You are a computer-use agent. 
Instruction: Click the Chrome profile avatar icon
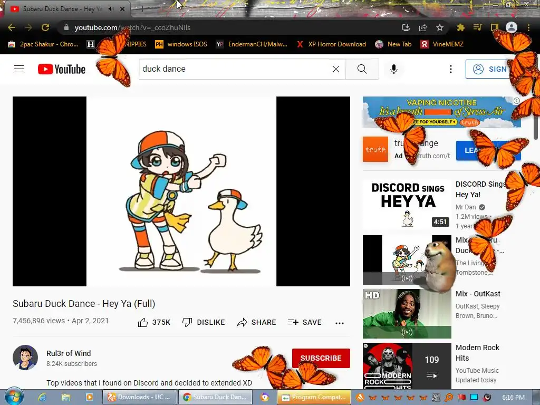[512, 27]
